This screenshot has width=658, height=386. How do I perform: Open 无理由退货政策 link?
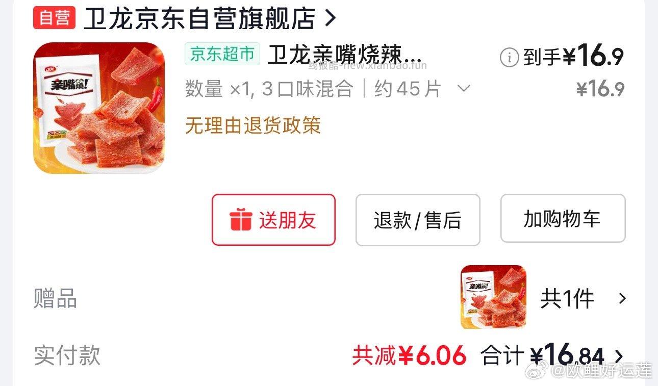(253, 125)
